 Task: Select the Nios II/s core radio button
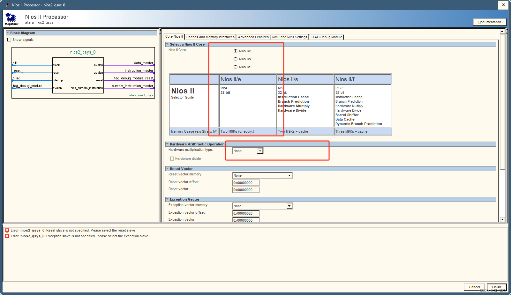236,59
